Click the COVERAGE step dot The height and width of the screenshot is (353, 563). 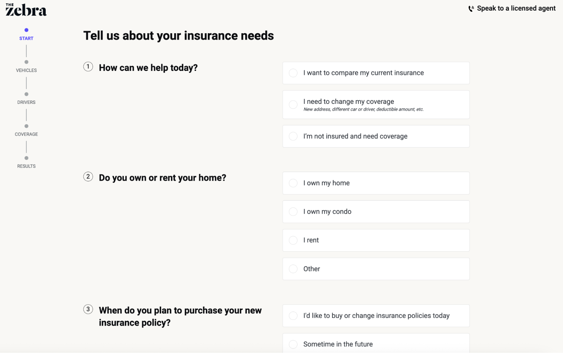coord(26,126)
